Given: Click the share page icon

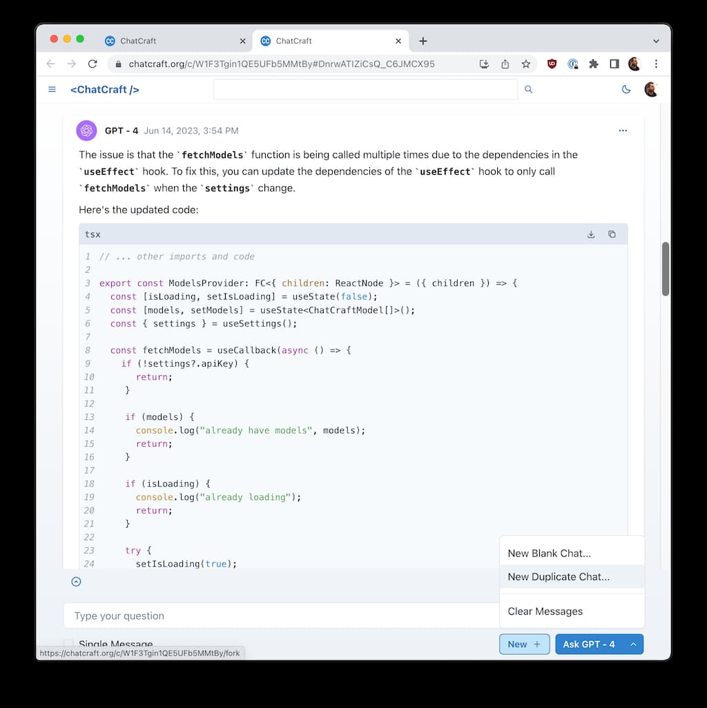Looking at the screenshot, I should (x=505, y=64).
